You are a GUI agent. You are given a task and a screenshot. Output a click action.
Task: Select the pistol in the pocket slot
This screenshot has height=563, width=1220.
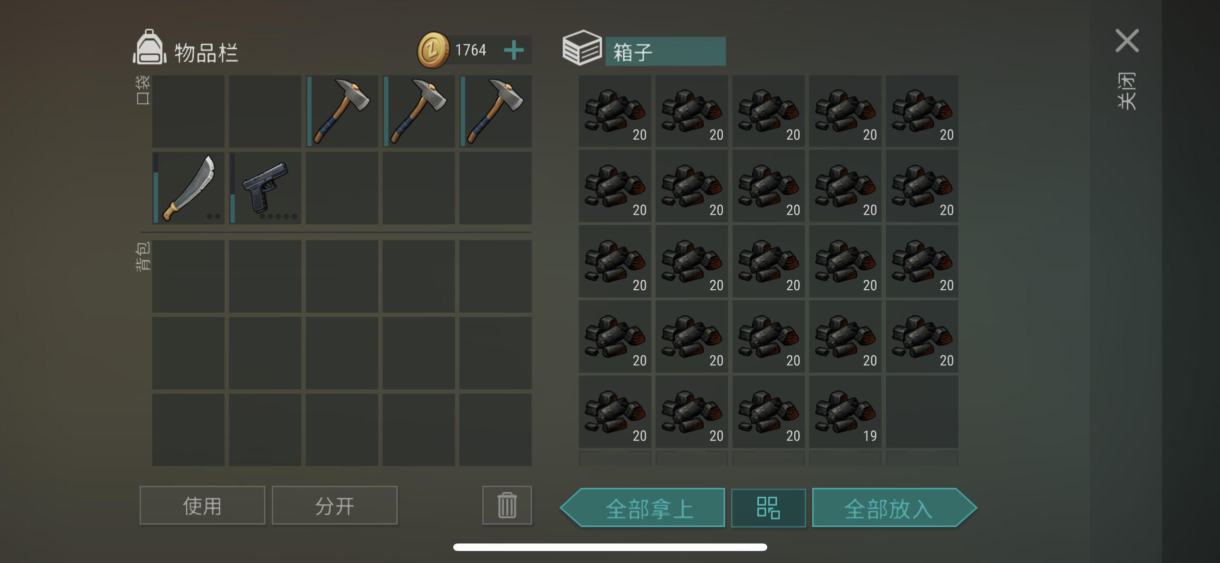[x=265, y=188]
